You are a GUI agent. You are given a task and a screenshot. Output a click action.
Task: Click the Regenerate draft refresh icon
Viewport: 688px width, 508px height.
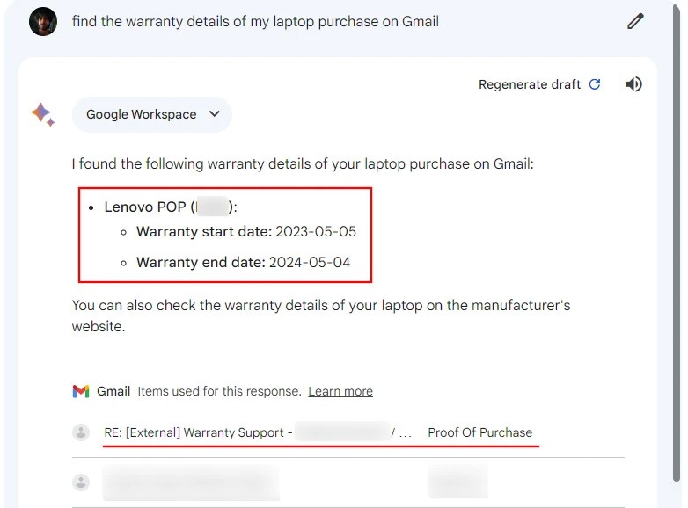click(595, 84)
